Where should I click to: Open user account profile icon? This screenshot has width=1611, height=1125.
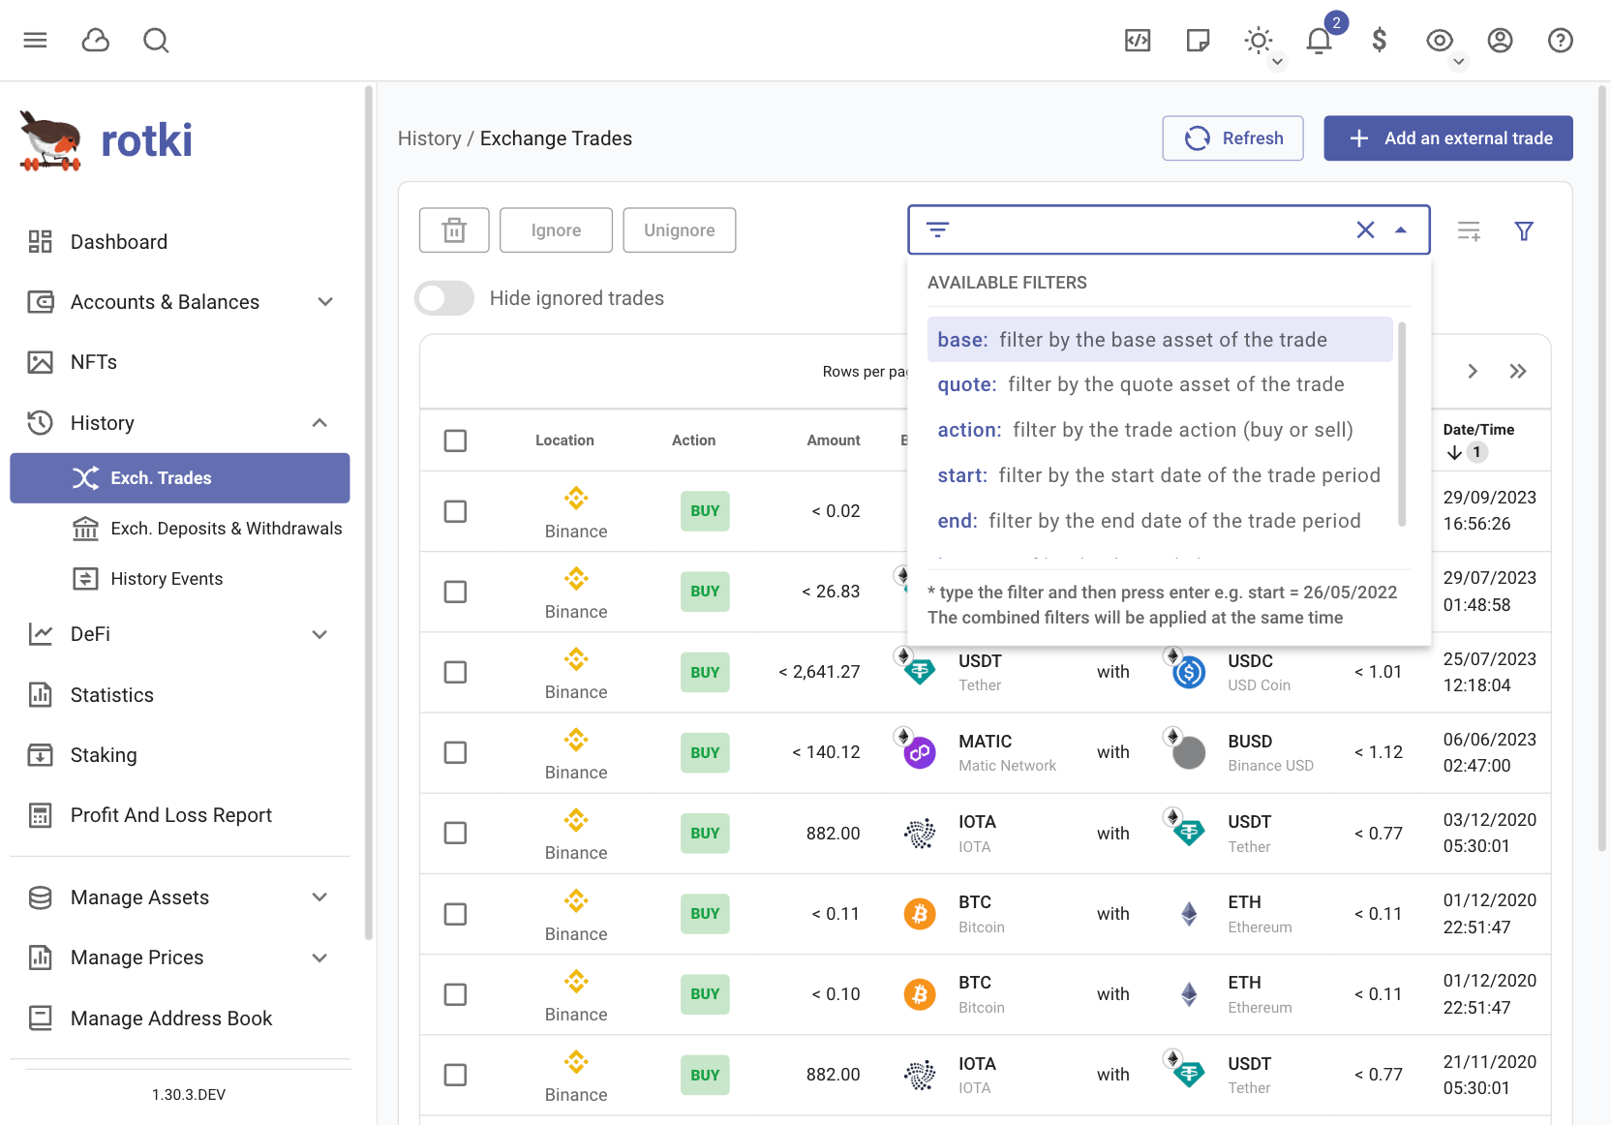point(1500,40)
